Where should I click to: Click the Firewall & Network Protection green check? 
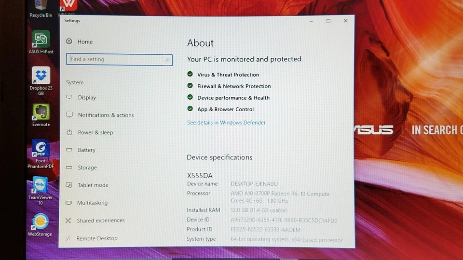(190, 86)
